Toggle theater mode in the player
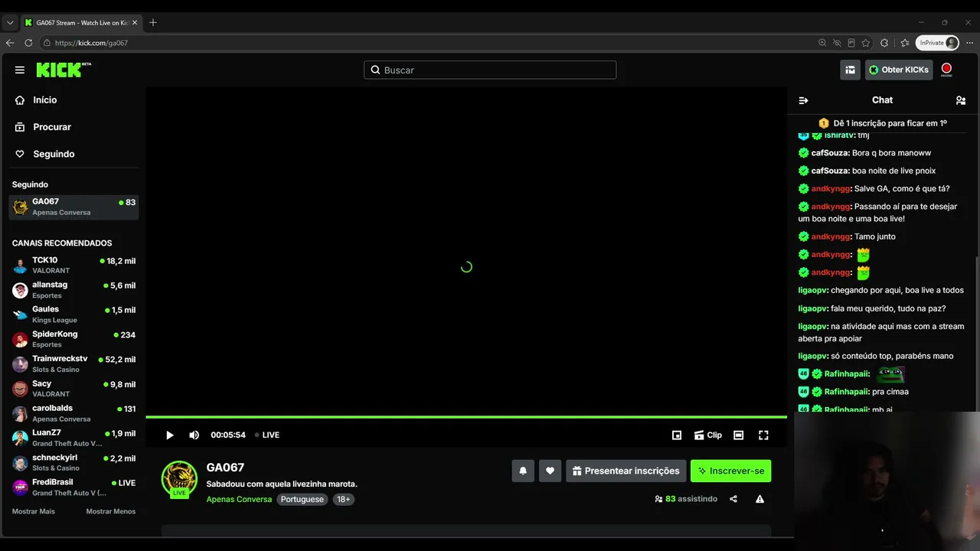The image size is (980, 551). click(739, 435)
